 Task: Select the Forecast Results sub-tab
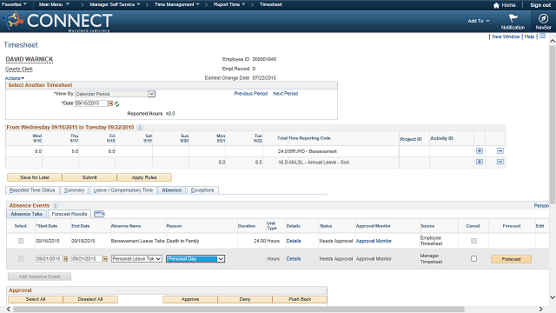point(69,214)
